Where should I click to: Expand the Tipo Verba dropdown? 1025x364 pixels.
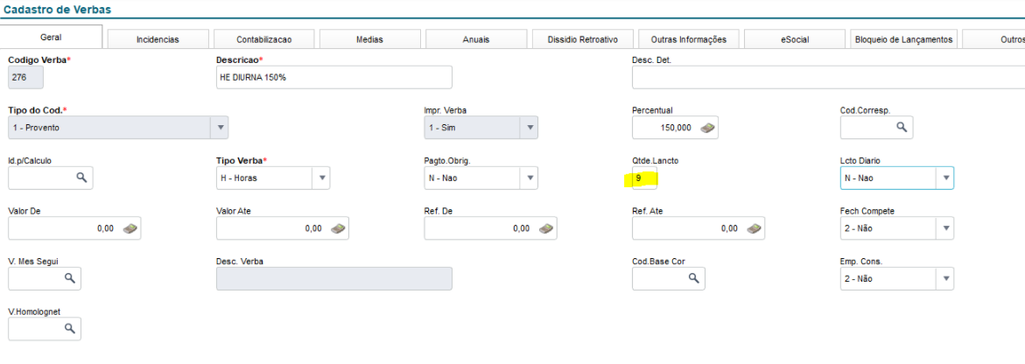[321, 178]
